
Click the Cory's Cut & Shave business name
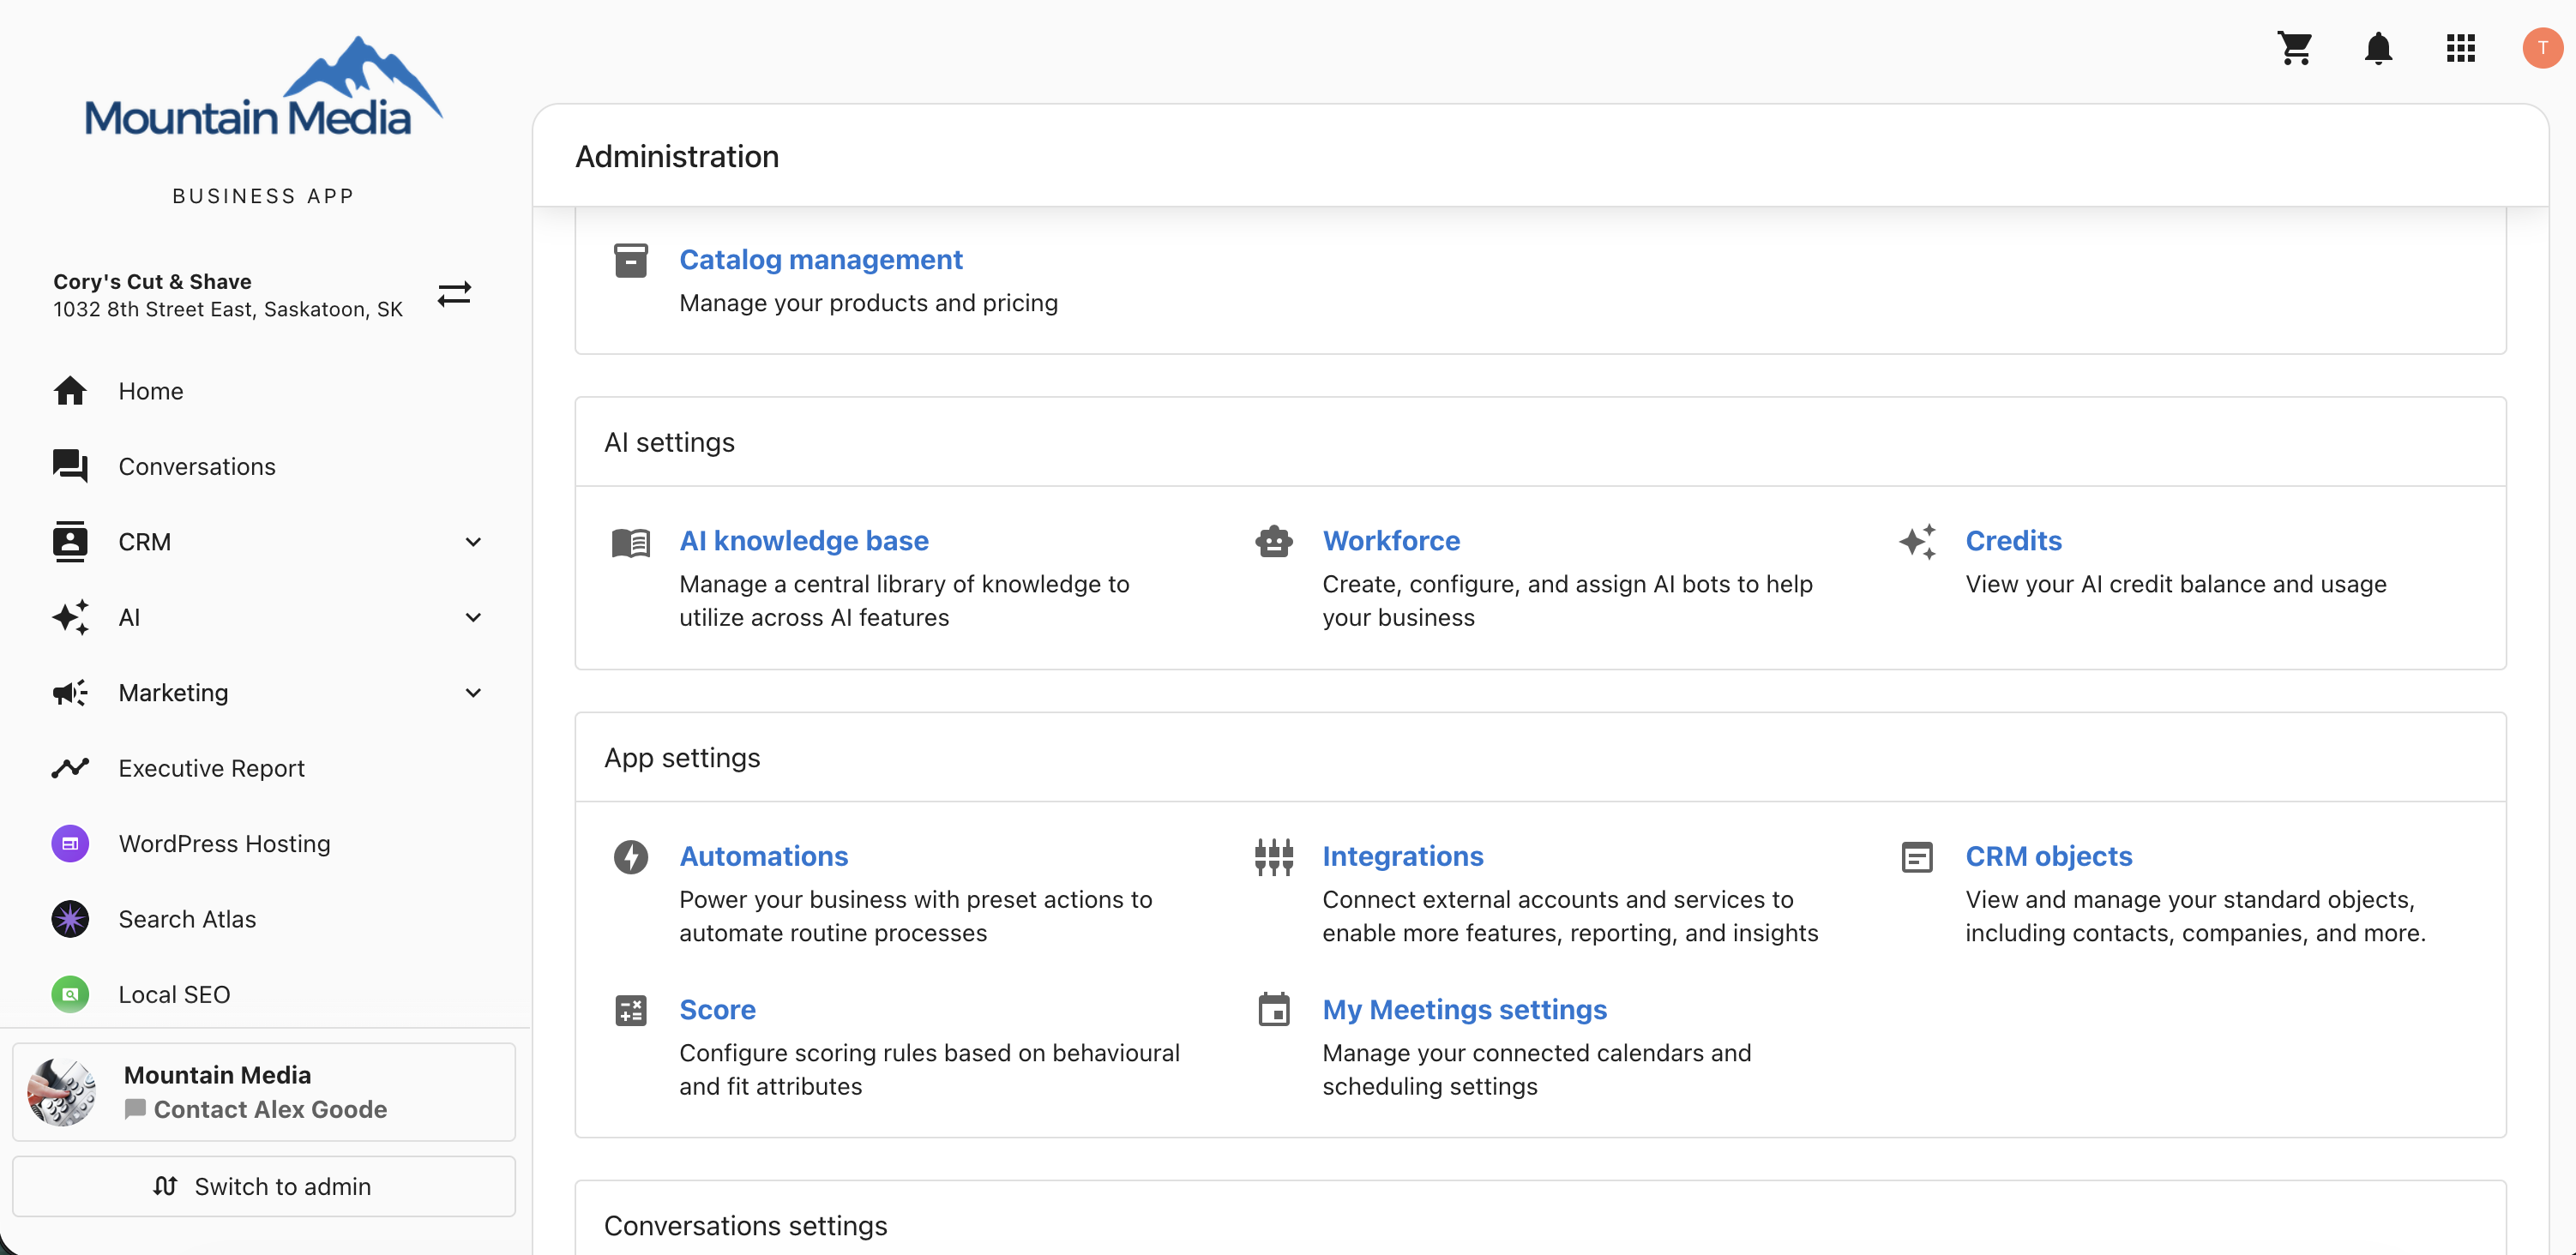152,282
